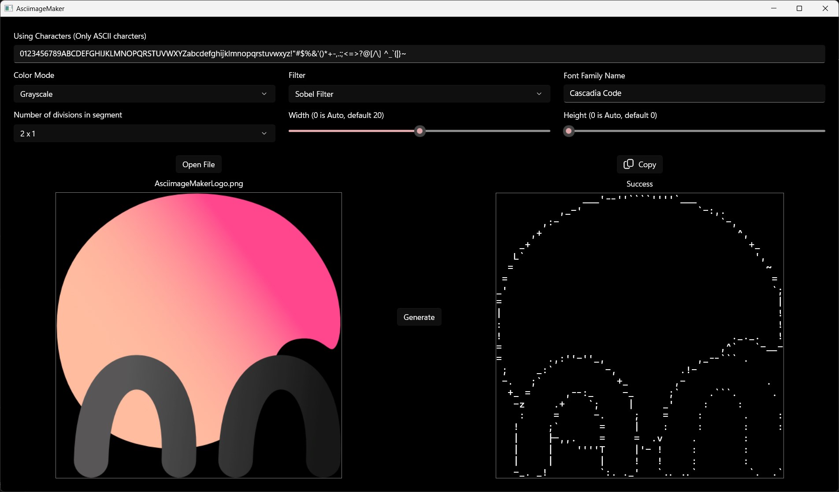Click the source logo image preview

(199, 335)
